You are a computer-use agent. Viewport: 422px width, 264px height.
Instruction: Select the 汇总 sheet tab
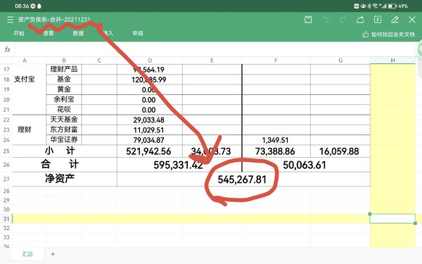point(27,254)
